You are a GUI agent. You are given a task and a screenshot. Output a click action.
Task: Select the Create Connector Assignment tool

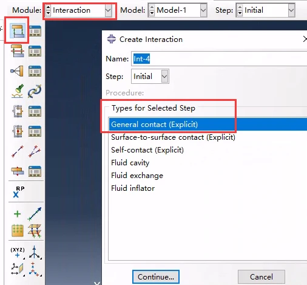tap(18, 131)
